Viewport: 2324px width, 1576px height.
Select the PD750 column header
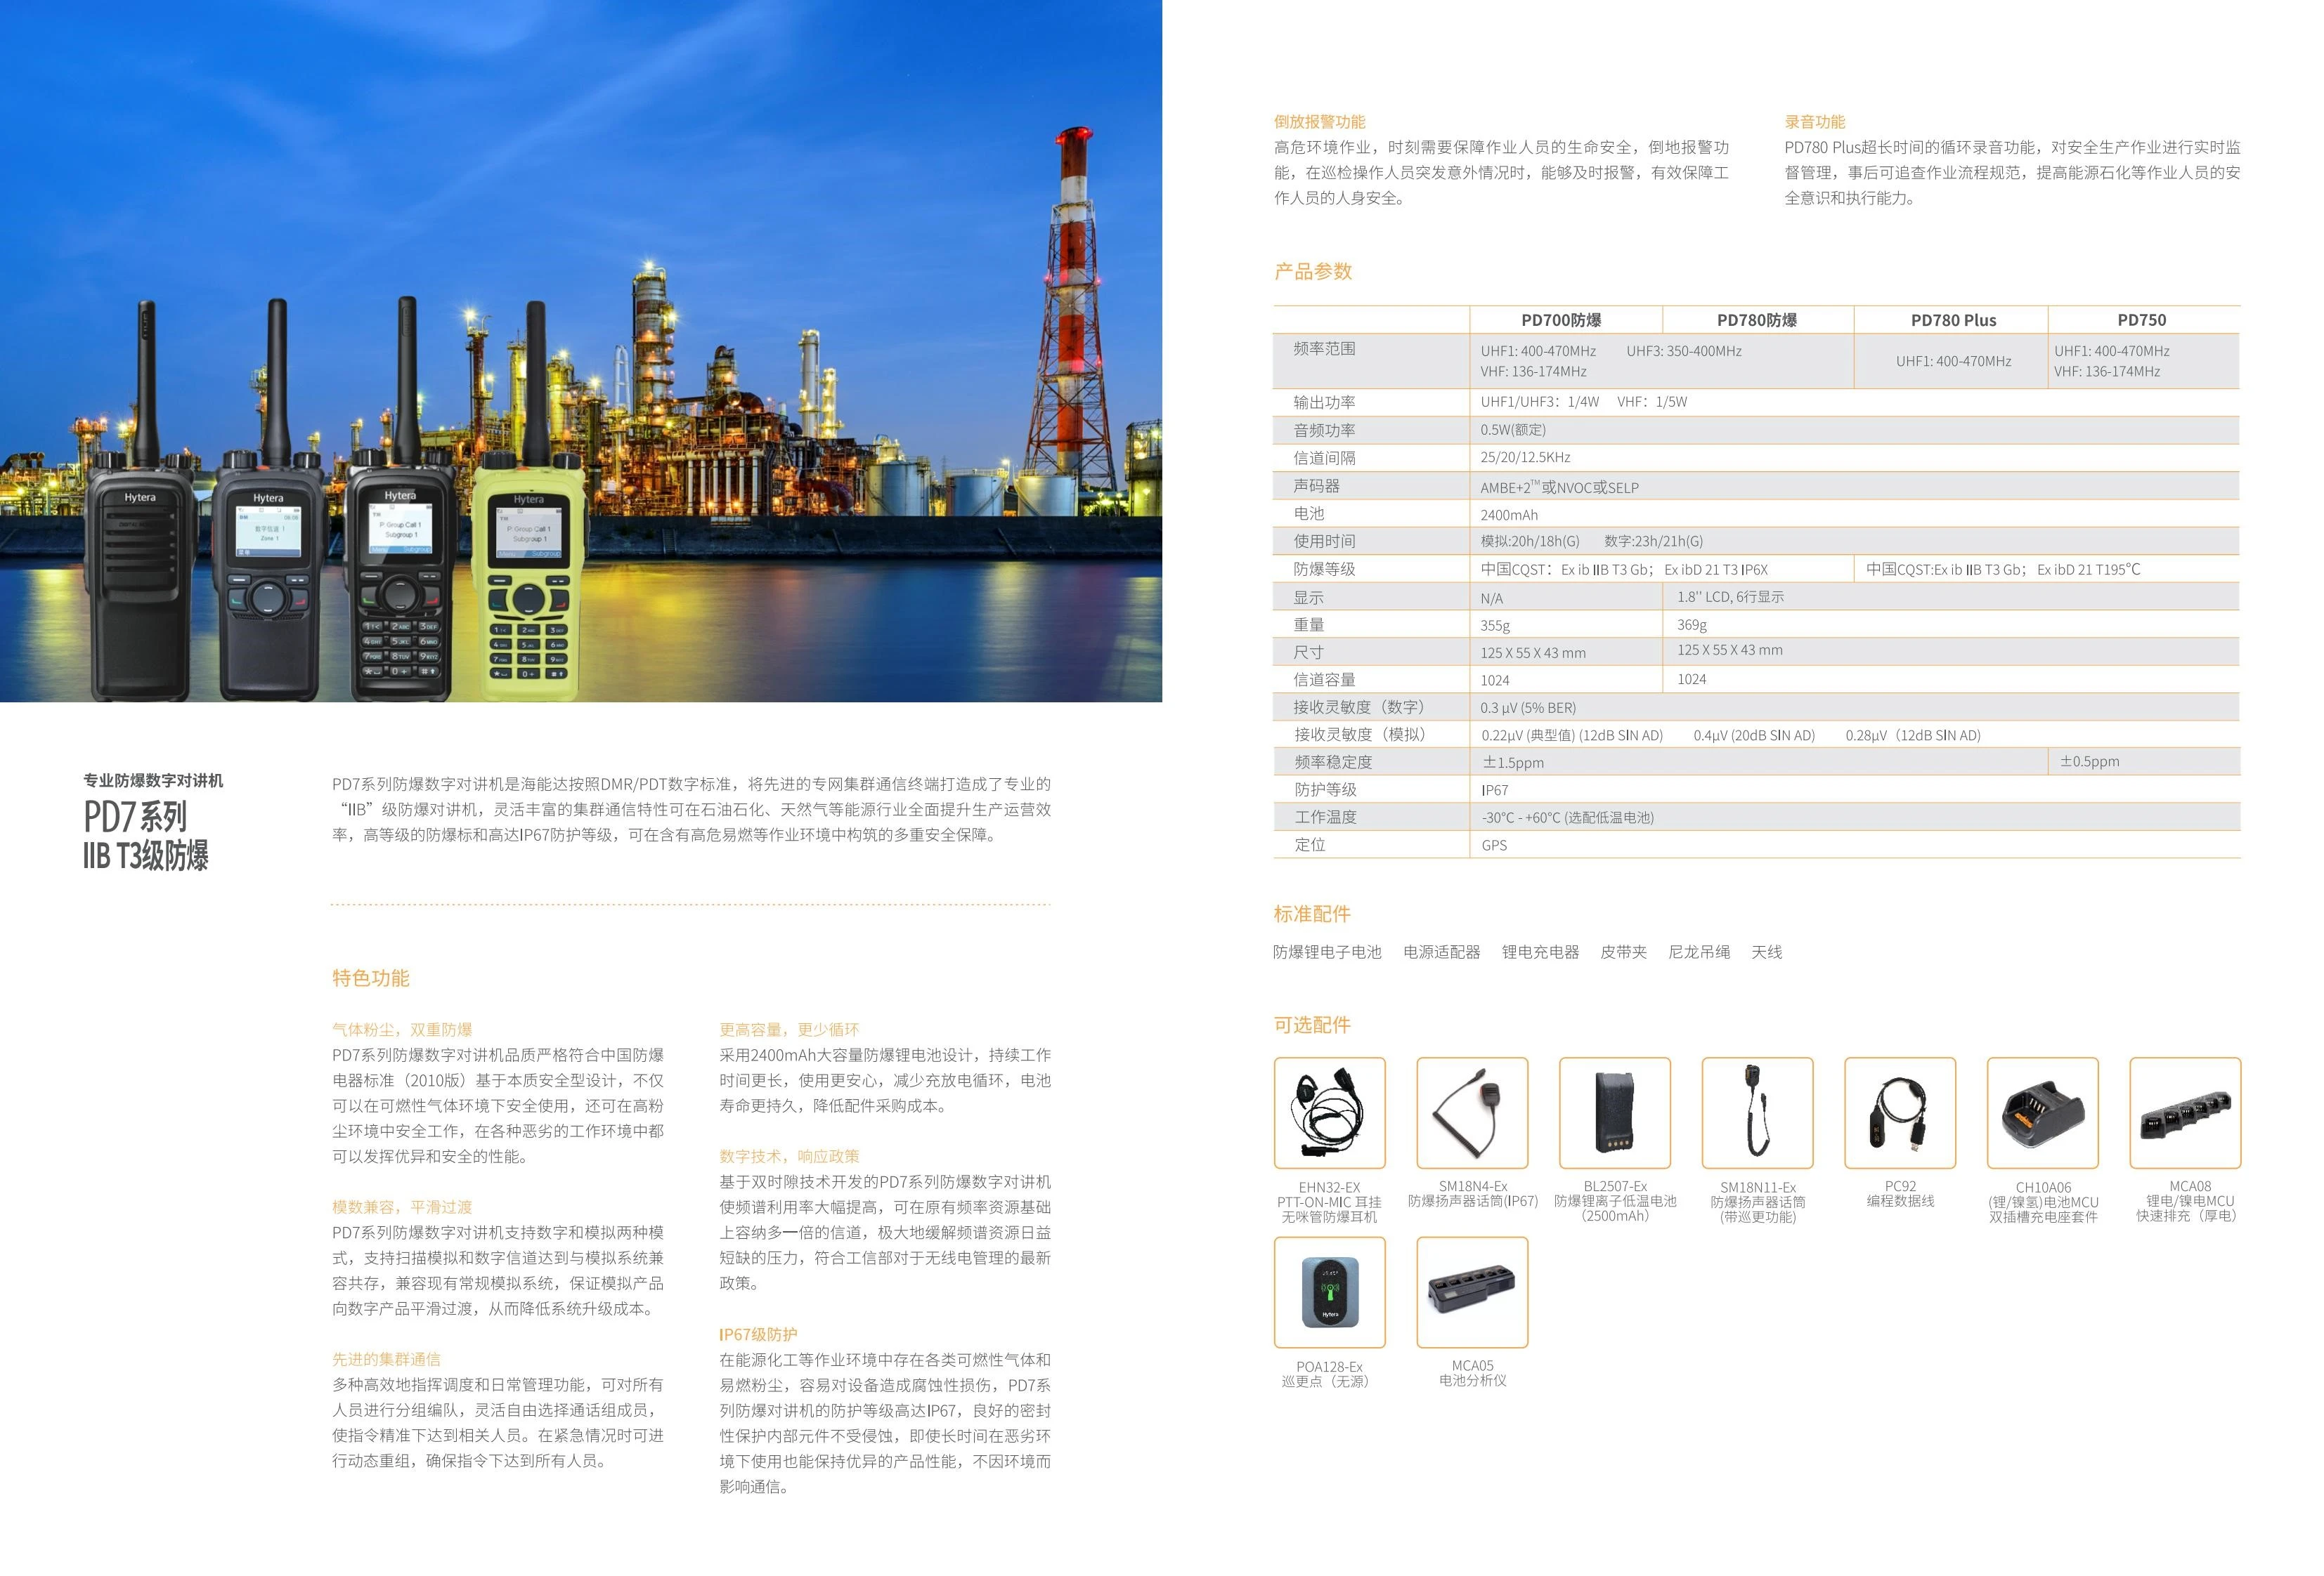click(x=2141, y=320)
